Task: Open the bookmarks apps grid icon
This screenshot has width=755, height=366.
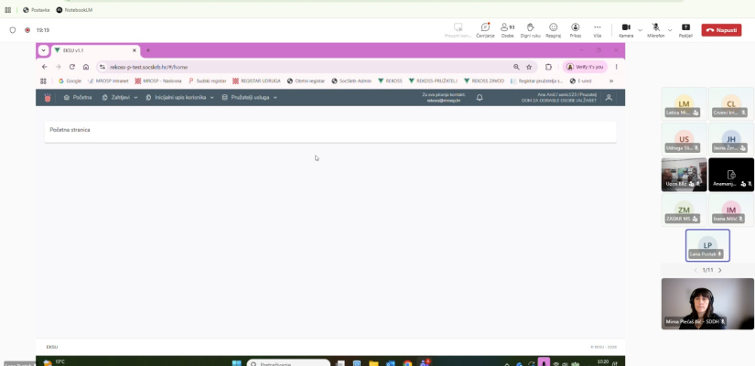Action: (43, 81)
